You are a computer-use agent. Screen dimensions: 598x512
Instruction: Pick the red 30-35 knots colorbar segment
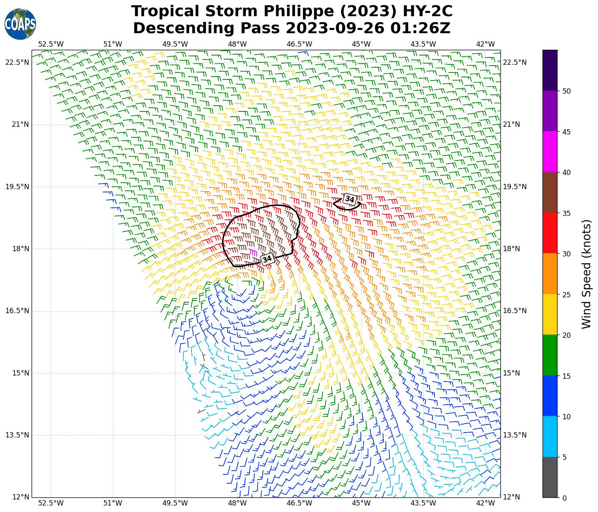pyautogui.click(x=550, y=233)
